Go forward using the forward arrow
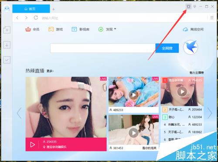218x162 pixels. 26,18
